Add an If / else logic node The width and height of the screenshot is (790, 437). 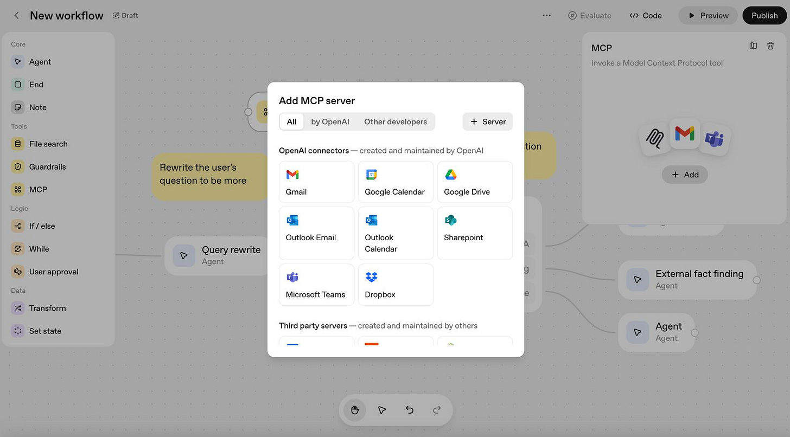[x=58, y=226]
